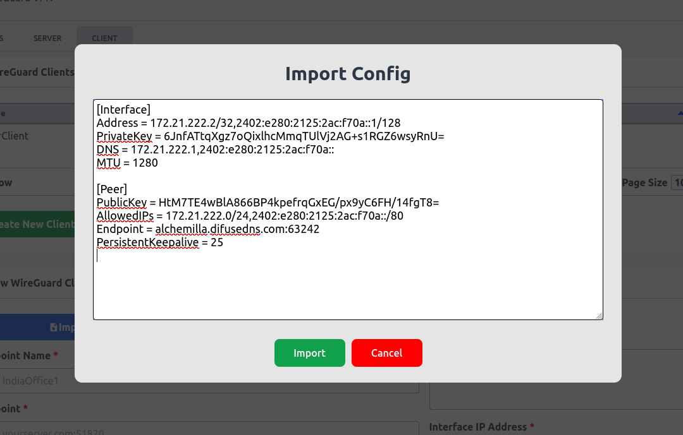Click the PersistentKeepalive line in config
This screenshot has width=683, height=435.
click(x=159, y=242)
